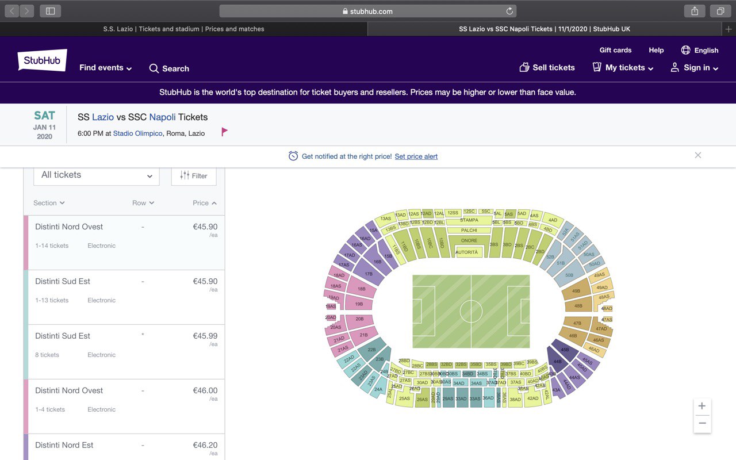
Task: Open Find events dropdown menu
Action: tap(106, 68)
